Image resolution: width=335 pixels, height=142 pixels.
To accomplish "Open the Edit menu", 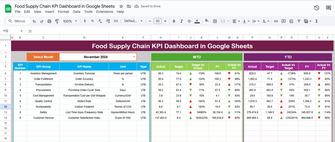I will 27,12.
